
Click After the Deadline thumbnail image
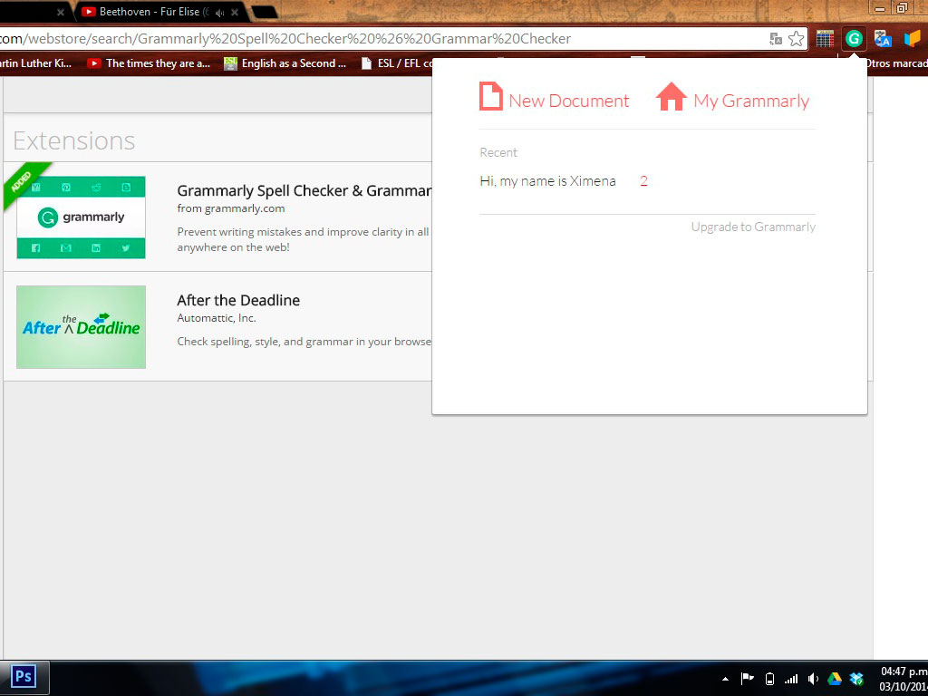click(x=81, y=326)
